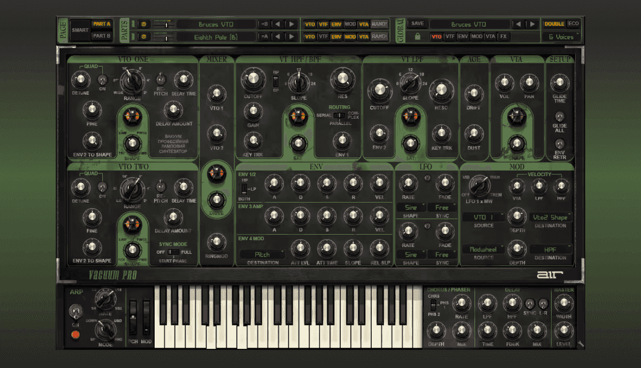
Task: Flip the ARP ON toggle switch
Action: coord(75,312)
